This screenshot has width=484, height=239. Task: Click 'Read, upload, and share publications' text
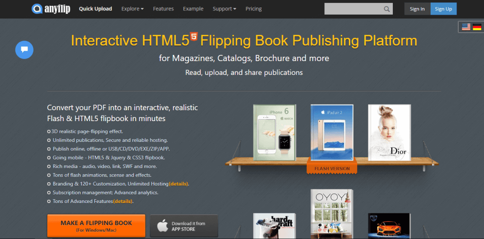click(244, 72)
